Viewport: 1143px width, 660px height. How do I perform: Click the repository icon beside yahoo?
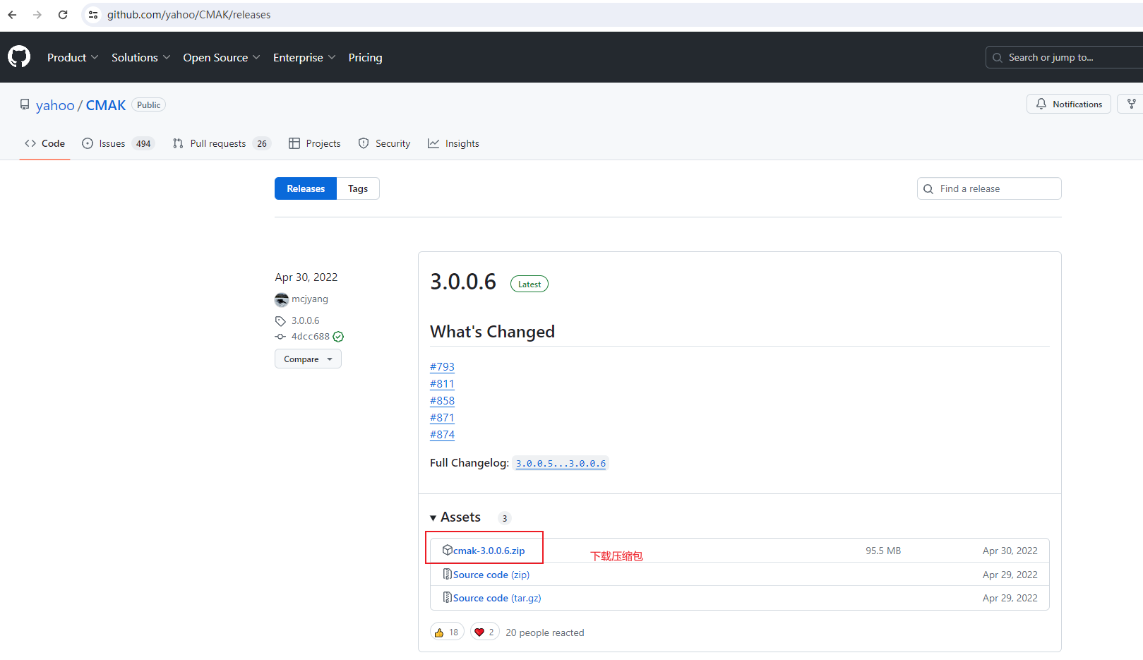pyautogui.click(x=25, y=104)
